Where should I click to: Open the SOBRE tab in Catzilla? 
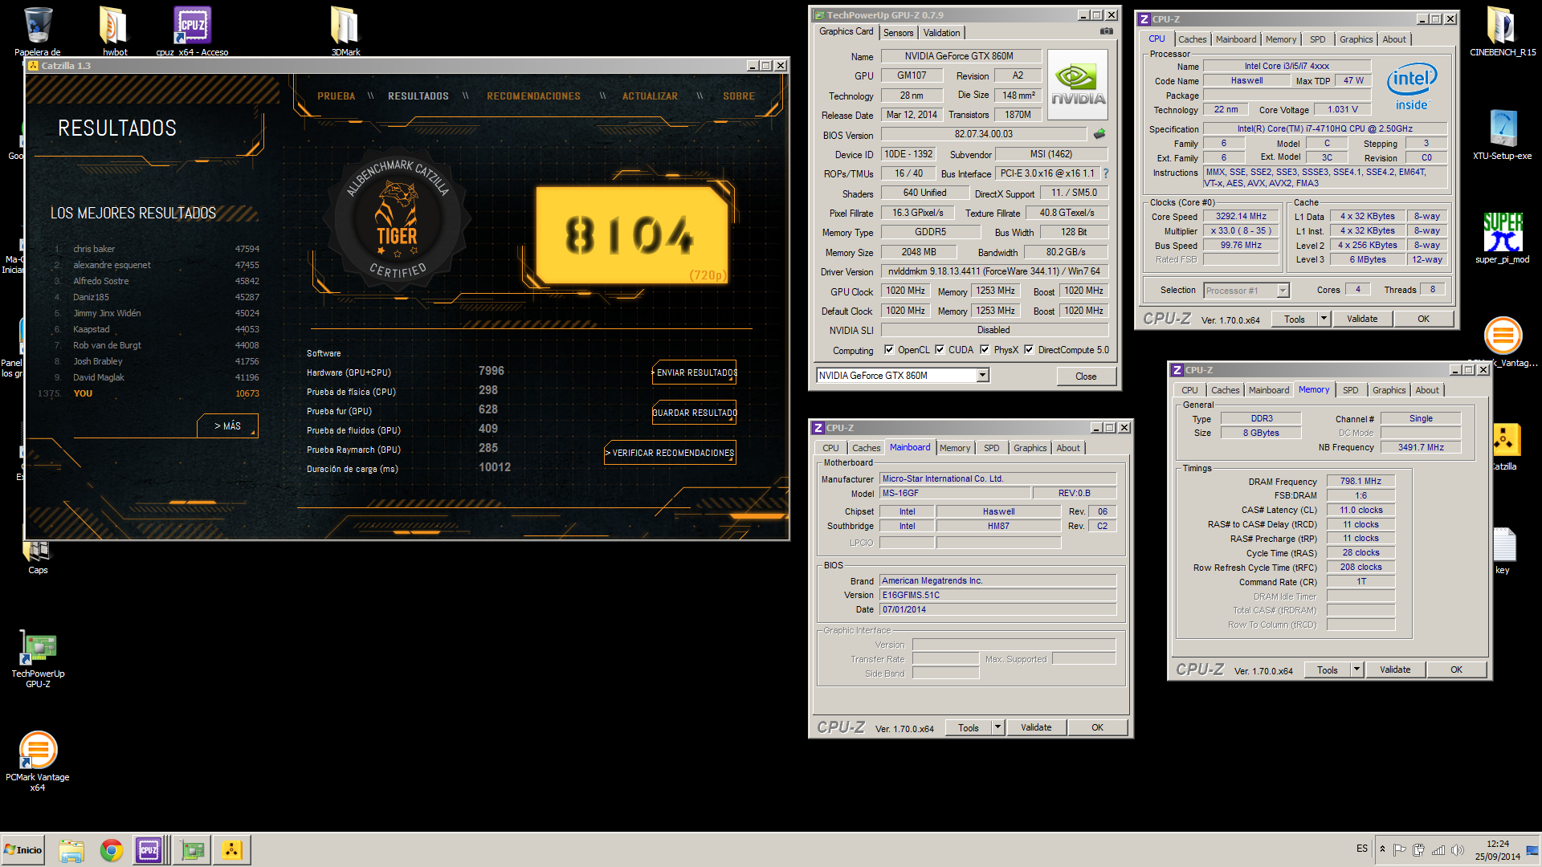738,96
